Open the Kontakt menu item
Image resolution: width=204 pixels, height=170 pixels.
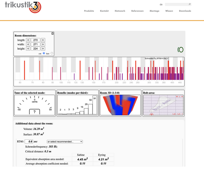click(x=104, y=11)
